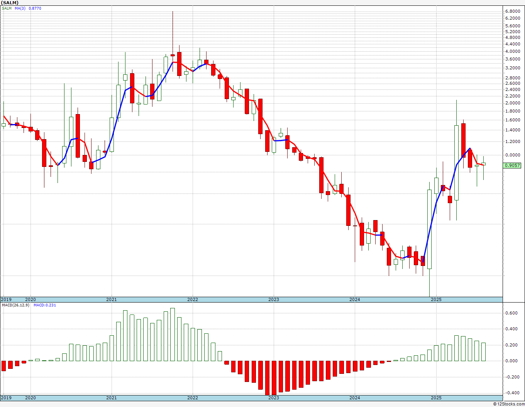Click the MACD(26,12,9) indicator label
This screenshot has height=407, width=525.
point(16,305)
